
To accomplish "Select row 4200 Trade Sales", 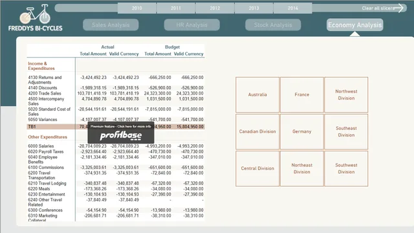I will click(x=116, y=93).
